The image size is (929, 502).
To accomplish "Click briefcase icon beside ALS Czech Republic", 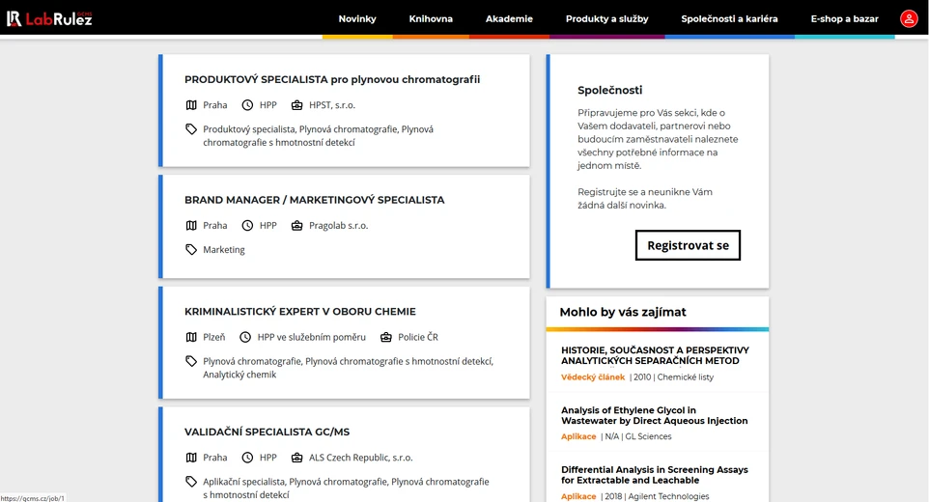I will [296, 458].
